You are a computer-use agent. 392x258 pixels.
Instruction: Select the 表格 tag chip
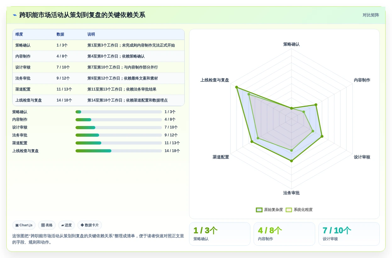point(47,225)
